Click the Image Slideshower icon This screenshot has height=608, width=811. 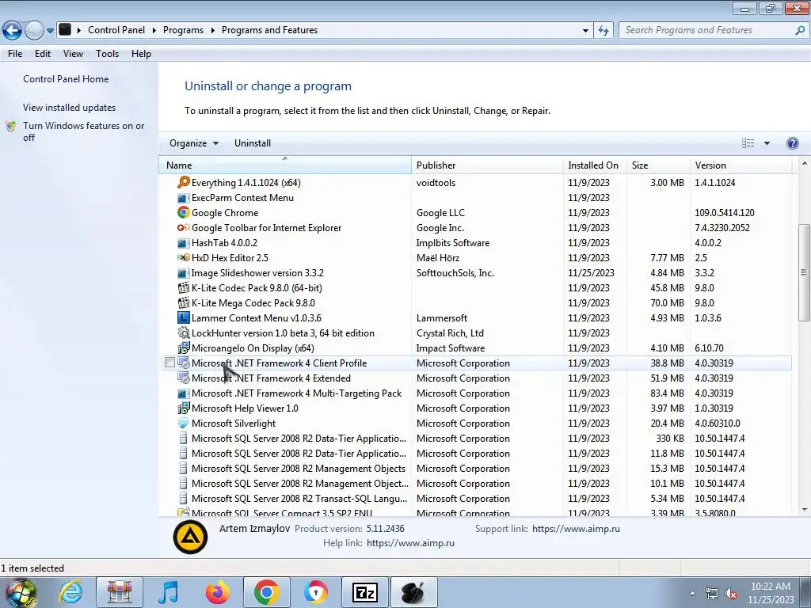pos(183,273)
